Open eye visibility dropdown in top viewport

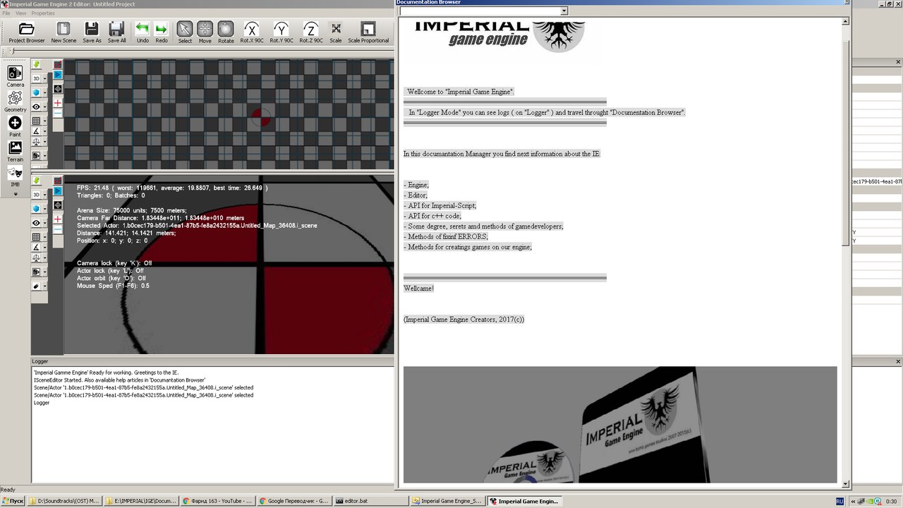[x=44, y=107]
